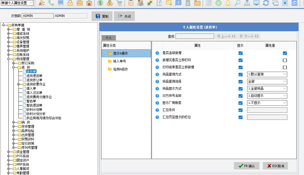Image resolution: width=304 pixels, height=175 pixels.
Task: Click the 复制 button
Action: tap(102, 16)
